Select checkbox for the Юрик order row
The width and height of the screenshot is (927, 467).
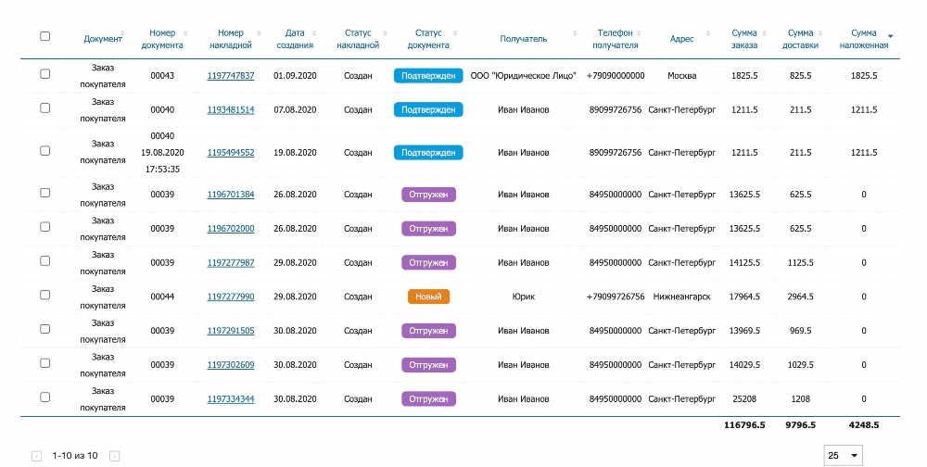coord(44,296)
